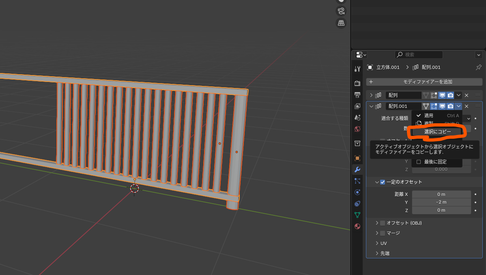Viewport: 486px width, 275px height.
Task: Open the 配列 modifier extras dropdown
Action: click(x=458, y=95)
